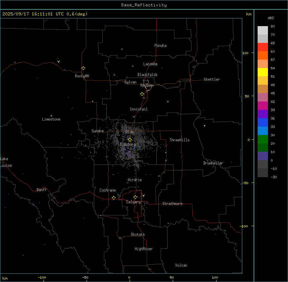Click the white asterisk marker east of Innisfail
The height and width of the screenshot is (282, 288).
(168, 102)
